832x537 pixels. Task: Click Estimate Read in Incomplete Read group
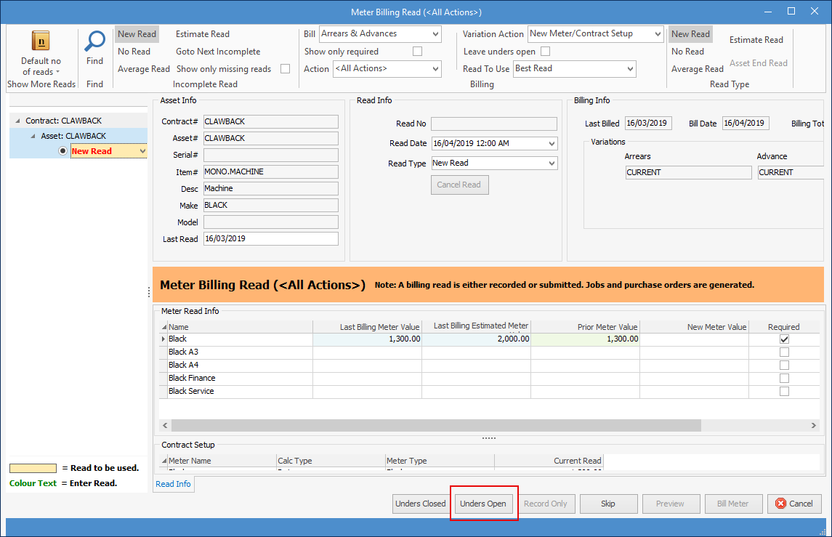pyautogui.click(x=203, y=34)
